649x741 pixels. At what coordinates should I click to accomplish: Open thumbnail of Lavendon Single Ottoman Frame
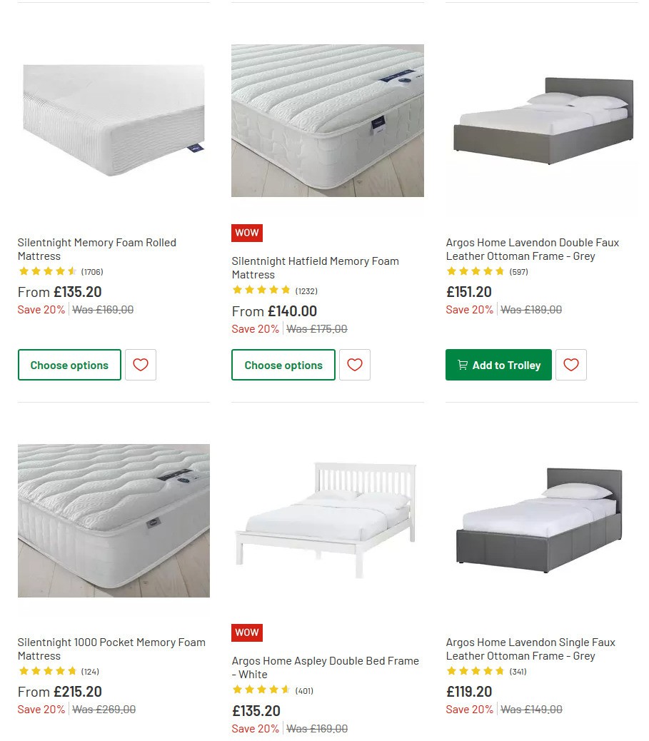[x=541, y=520]
